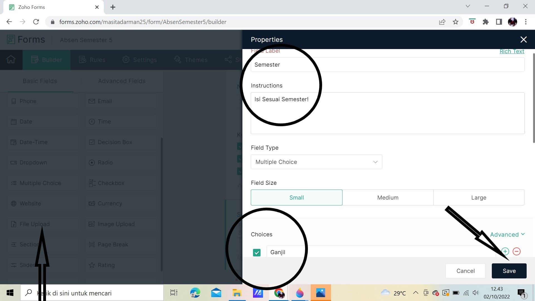This screenshot has width=535, height=301.
Task: Select the Email field icon
Action: pyautogui.click(x=92, y=101)
